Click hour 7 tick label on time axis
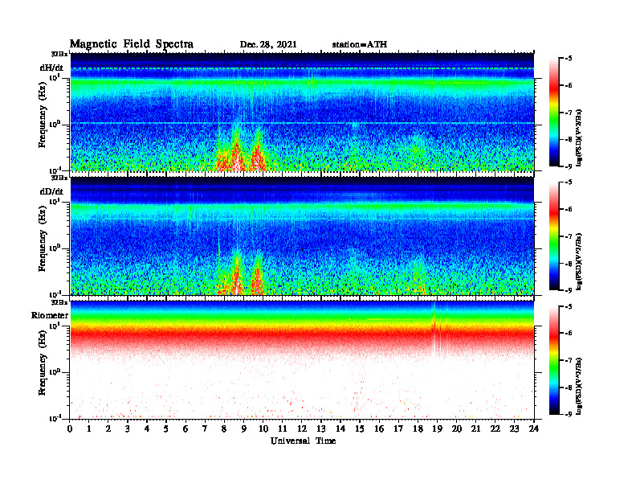 206,428
